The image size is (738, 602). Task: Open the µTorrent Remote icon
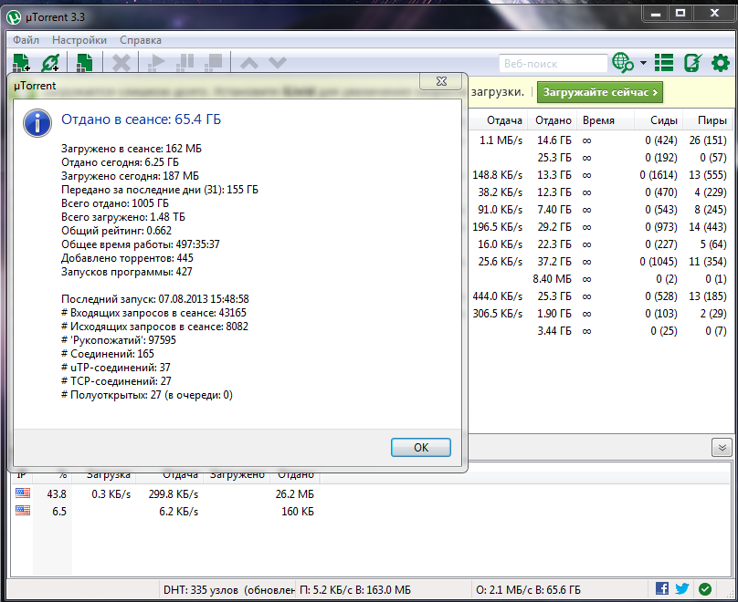(x=692, y=63)
